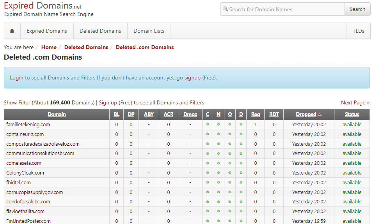Click the Login link in the notice
Screen dimensions: 375x224
pos(17,78)
